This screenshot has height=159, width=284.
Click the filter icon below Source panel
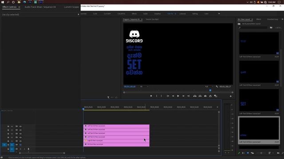coord(108,98)
